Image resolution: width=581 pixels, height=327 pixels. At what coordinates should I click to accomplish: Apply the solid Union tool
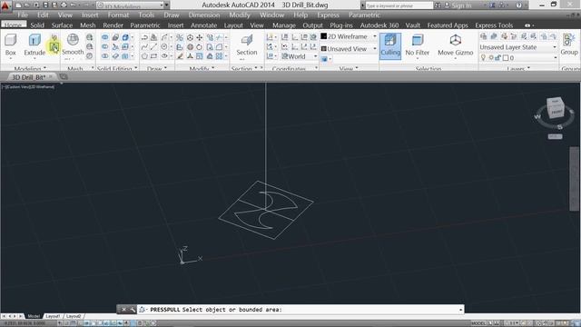(105, 37)
